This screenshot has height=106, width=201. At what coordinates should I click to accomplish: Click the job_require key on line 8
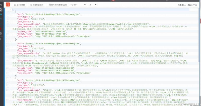(25, 26)
